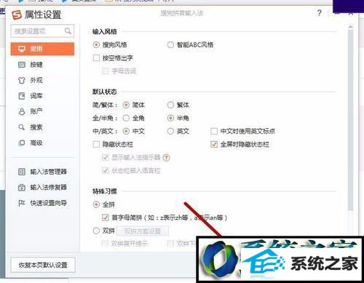
Task: Select 全角 full-width radio
Action: [126, 118]
